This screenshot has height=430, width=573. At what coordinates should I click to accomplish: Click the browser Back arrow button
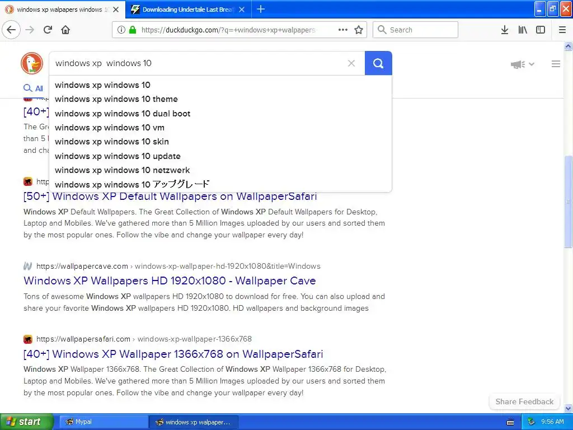click(x=11, y=30)
